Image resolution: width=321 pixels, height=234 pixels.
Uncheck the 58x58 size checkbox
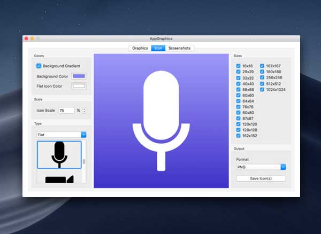coord(238,90)
